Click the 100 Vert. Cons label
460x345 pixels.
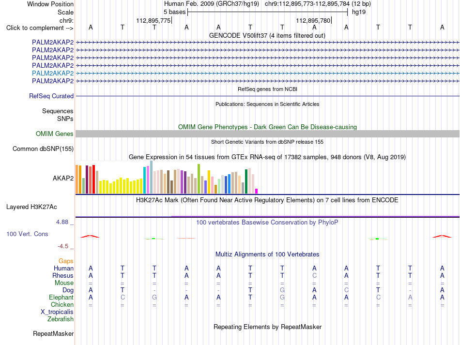pyautogui.click(x=27, y=234)
